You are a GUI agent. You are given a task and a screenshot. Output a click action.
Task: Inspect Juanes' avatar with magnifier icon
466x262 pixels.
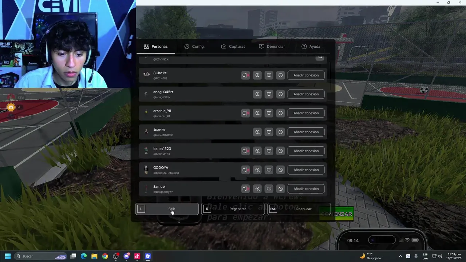257,132
